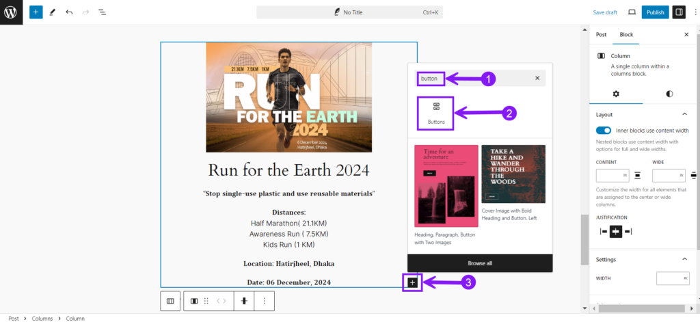Screen dimensions: 700x322
Task: Open the No Title command bar
Action: [349, 12]
